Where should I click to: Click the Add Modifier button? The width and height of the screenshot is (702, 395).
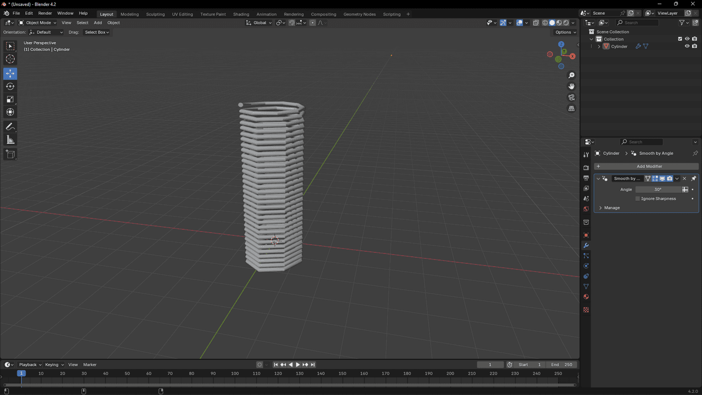649,166
